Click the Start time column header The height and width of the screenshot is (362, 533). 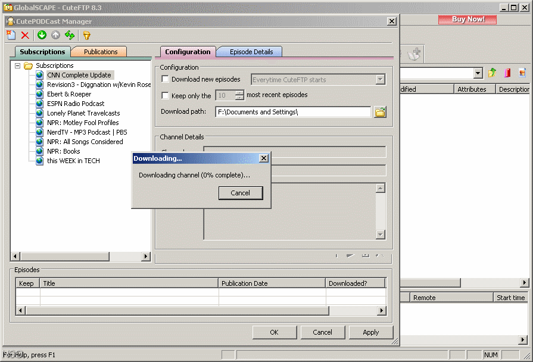(x=511, y=298)
